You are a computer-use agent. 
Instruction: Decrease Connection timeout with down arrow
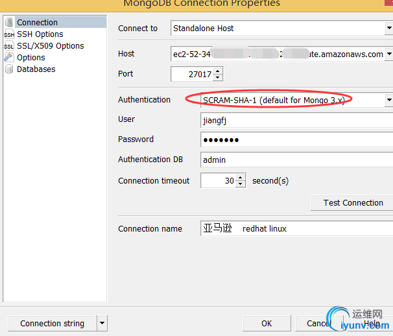[x=241, y=184]
